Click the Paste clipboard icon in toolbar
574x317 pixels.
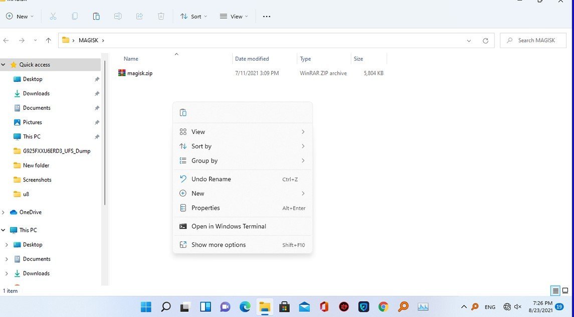pos(96,17)
